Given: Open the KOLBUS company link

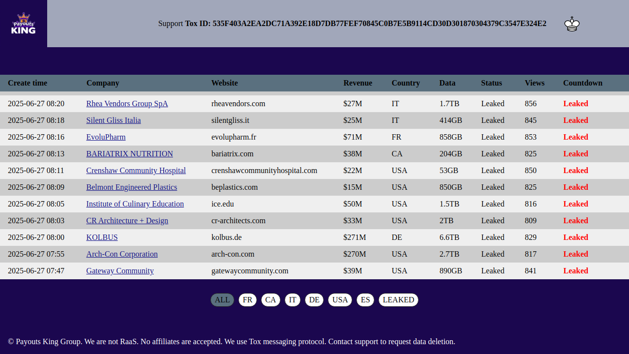Looking at the screenshot, I should click(102, 237).
